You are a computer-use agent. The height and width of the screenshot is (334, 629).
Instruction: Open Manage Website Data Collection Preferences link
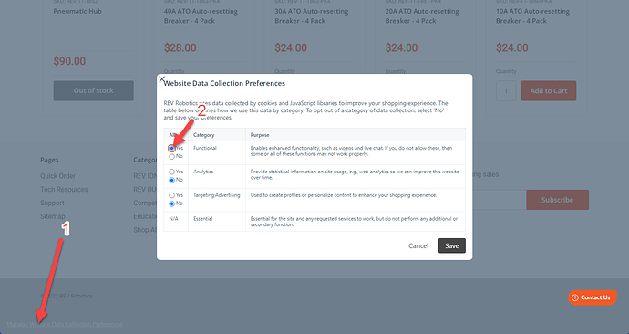click(x=65, y=324)
